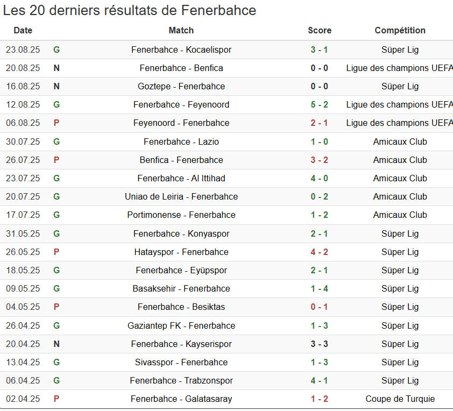Click the Score column header
Viewport: 453px width, 411px height.
click(320, 31)
